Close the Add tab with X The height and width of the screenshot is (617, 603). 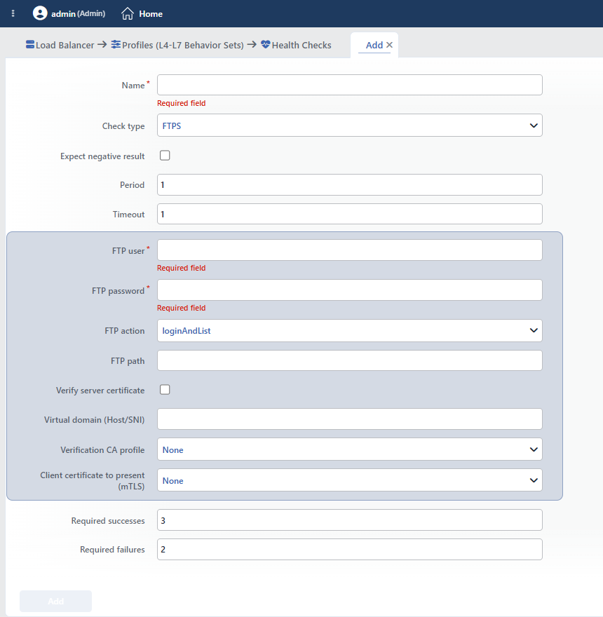tap(389, 45)
